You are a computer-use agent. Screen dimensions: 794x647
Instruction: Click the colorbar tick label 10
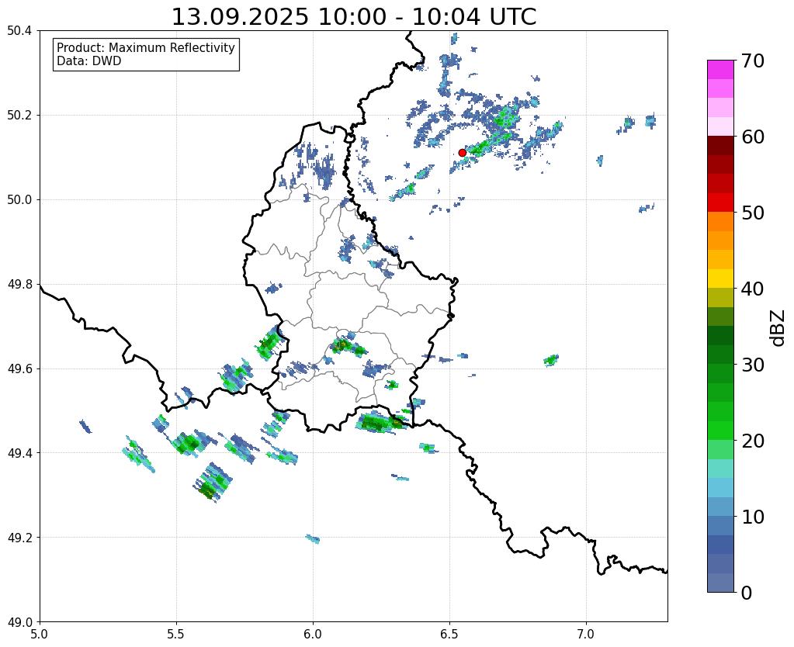pos(752,517)
